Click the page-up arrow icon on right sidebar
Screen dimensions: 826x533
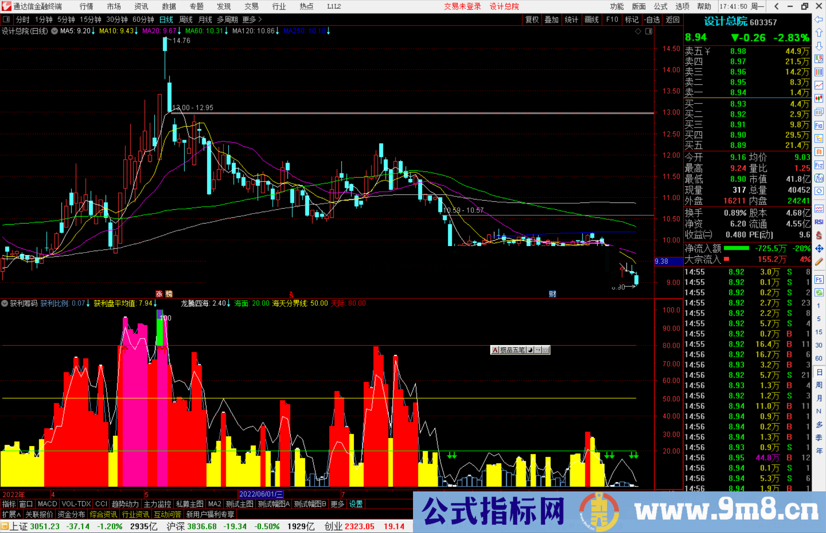(819, 33)
